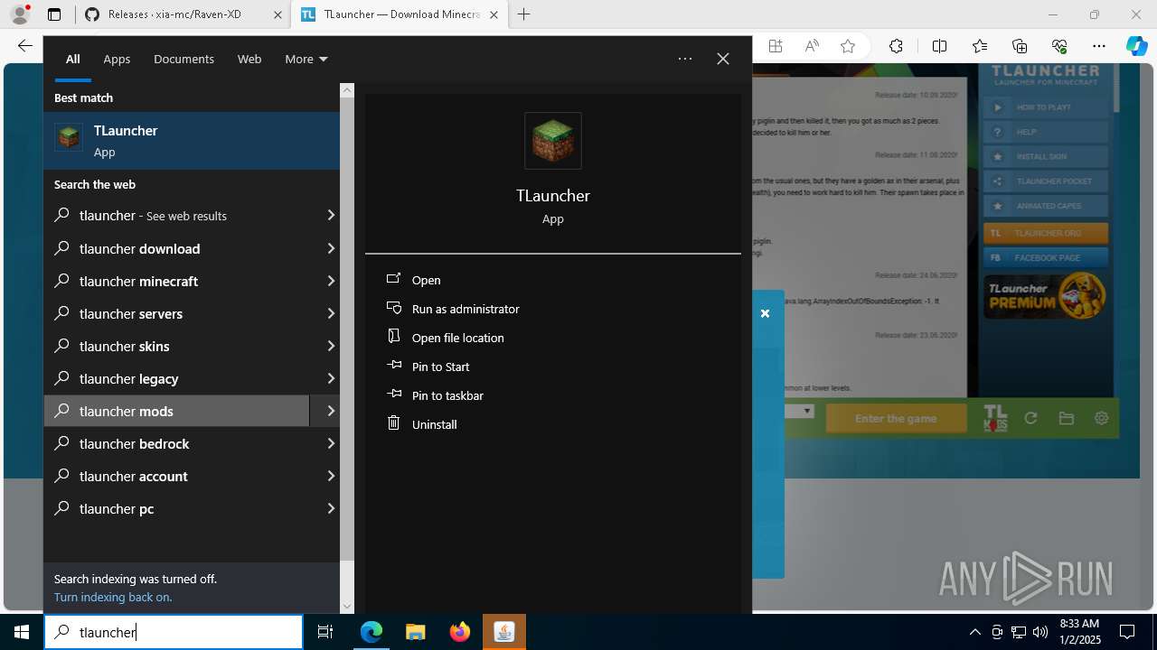Select Pin to Start
Image resolution: width=1157 pixels, height=650 pixels.
click(x=440, y=367)
